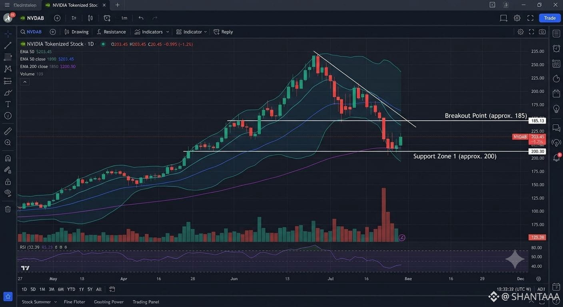563x307 pixels.
Task: Redo the last chart action
Action: [x=155, y=18]
